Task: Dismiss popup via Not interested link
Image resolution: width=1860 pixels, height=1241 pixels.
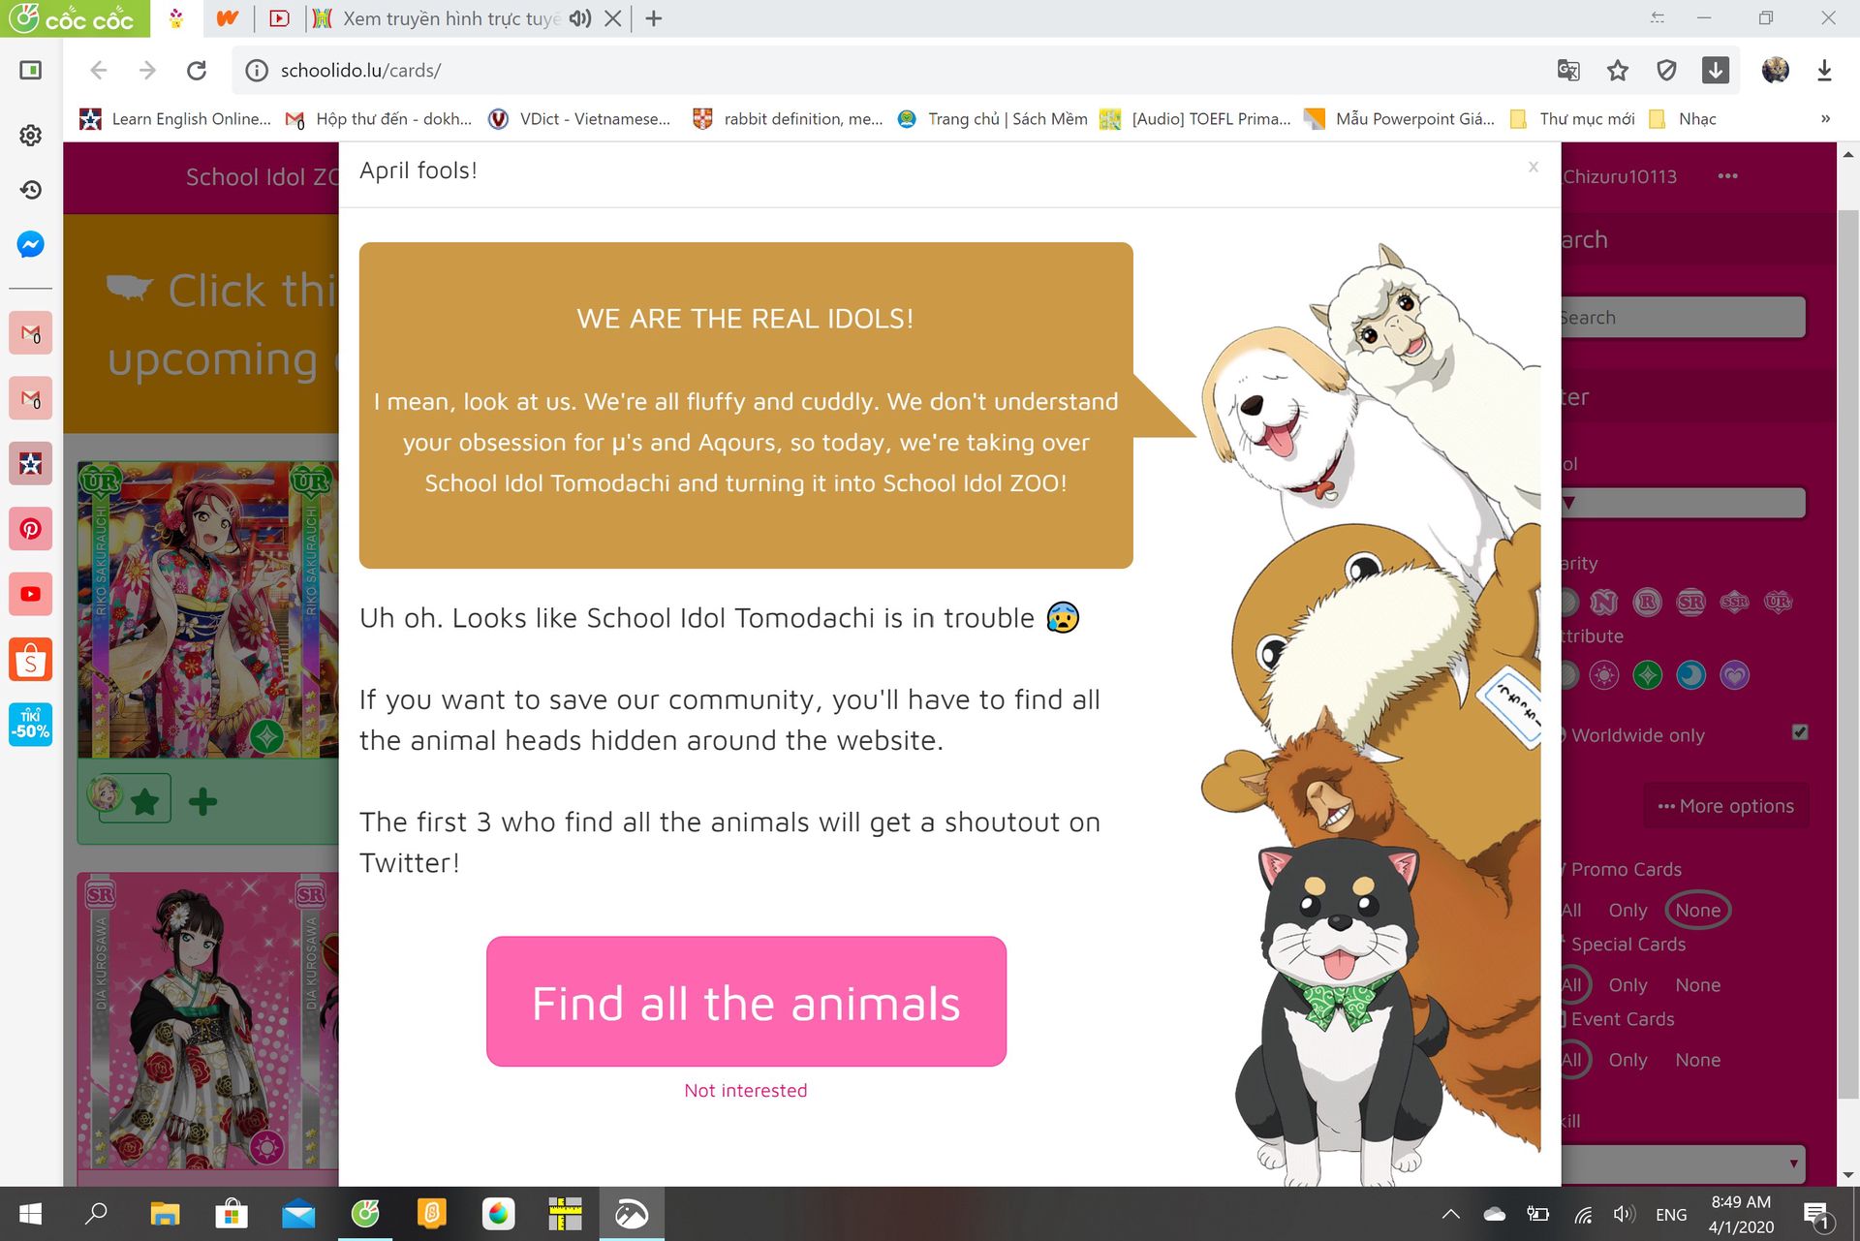Action: point(745,1091)
